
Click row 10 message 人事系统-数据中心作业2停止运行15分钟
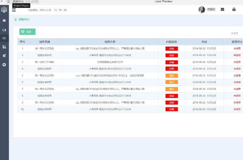[110, 109]
